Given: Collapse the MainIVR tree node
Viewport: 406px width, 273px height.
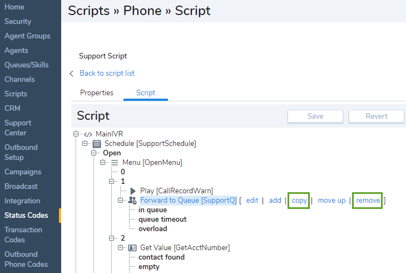Looking at the screenshot, I should click(x=76, y=134).
